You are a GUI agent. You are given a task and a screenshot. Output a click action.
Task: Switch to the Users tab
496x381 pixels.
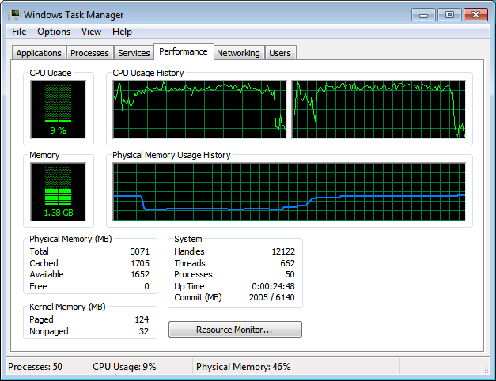tap(280, 53)
